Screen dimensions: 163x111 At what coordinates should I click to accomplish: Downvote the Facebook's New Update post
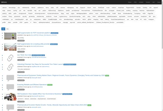(2, 99)
